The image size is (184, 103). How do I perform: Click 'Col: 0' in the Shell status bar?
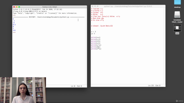(79, 86)
